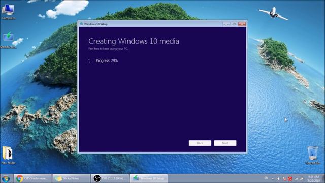Image resolution: width=325 pixels, height=183 pixels.
Task: Open the clock and date in the tray
Action: (x=313, y=178)
